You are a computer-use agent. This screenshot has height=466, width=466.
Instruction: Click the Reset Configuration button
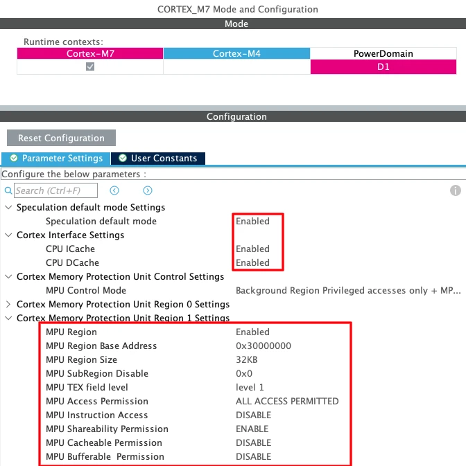tap(61, 138)
